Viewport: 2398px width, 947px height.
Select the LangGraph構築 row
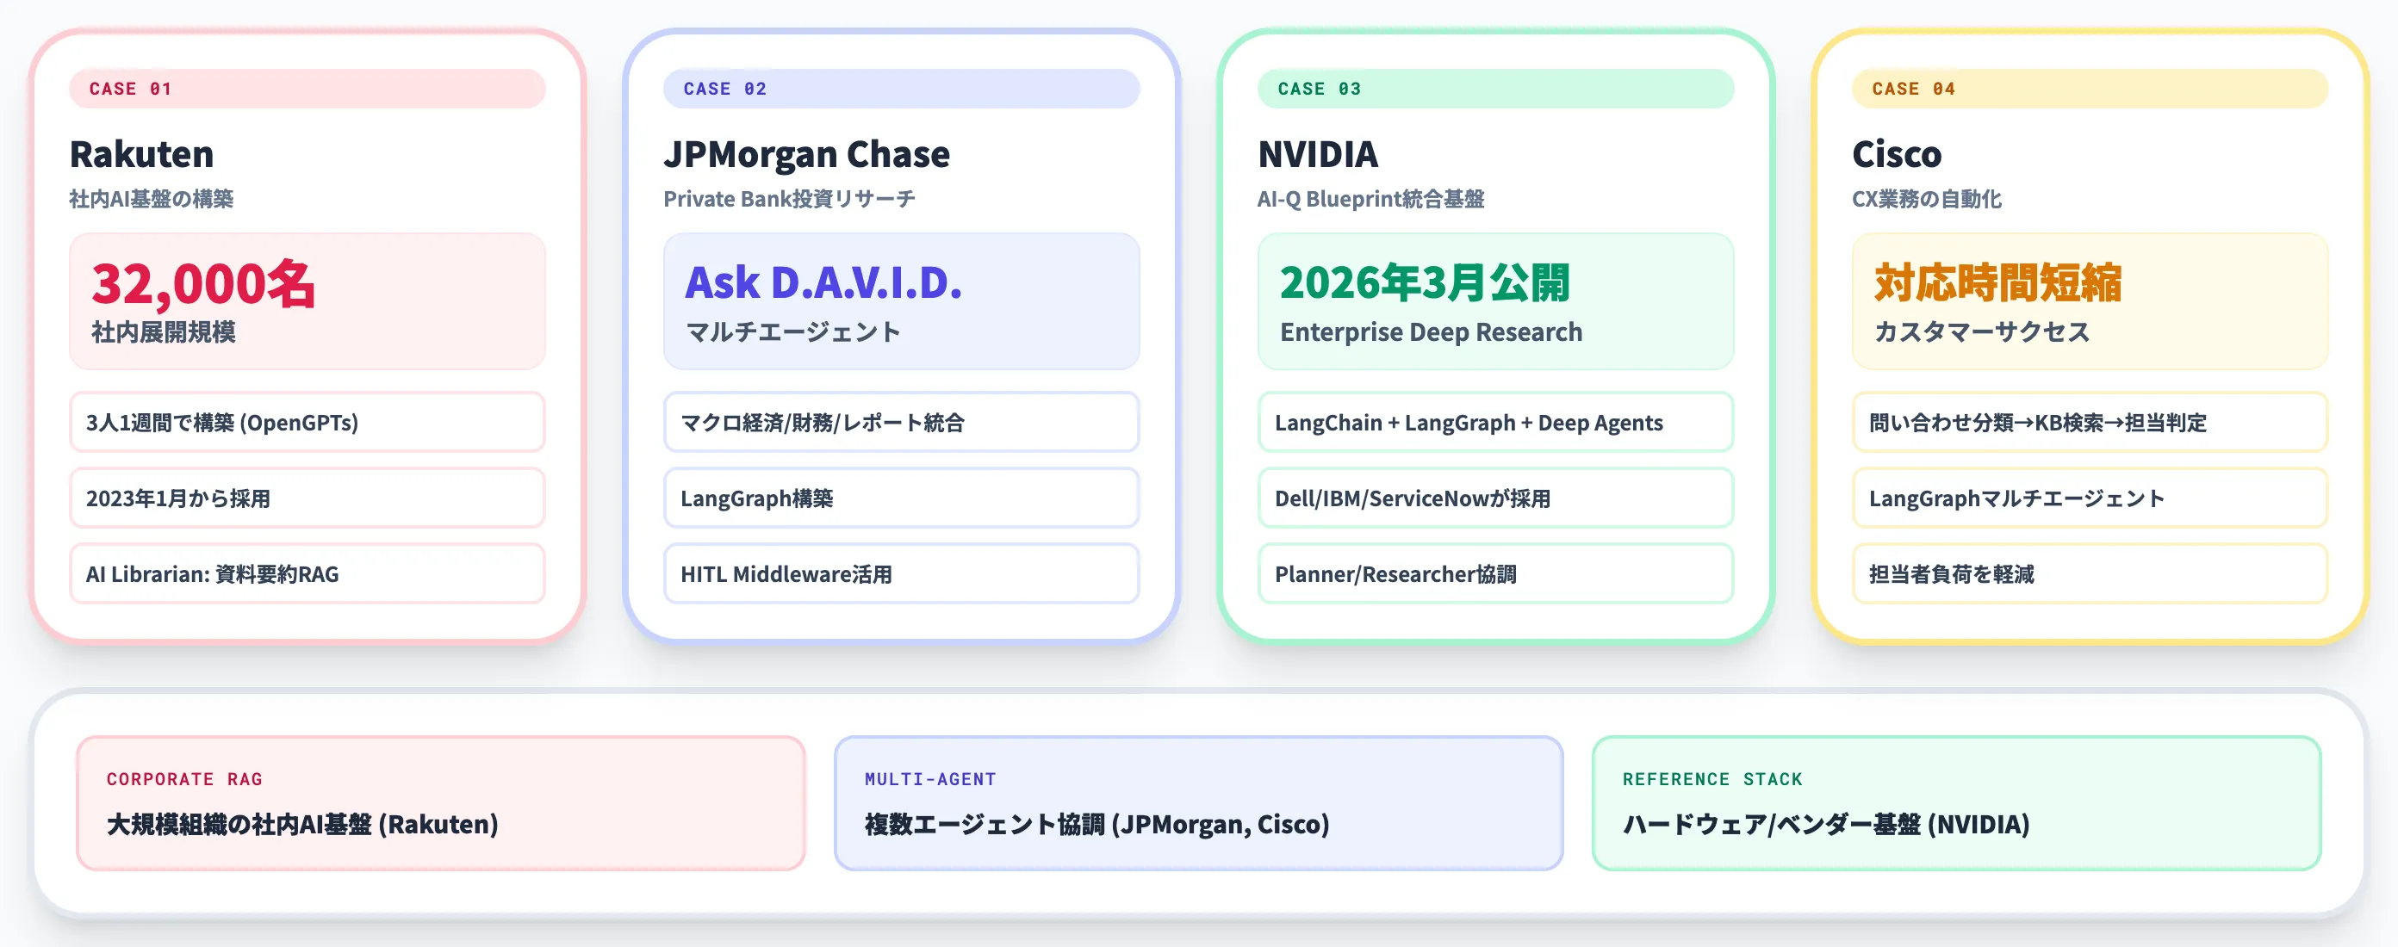click(x=901, y=498)
